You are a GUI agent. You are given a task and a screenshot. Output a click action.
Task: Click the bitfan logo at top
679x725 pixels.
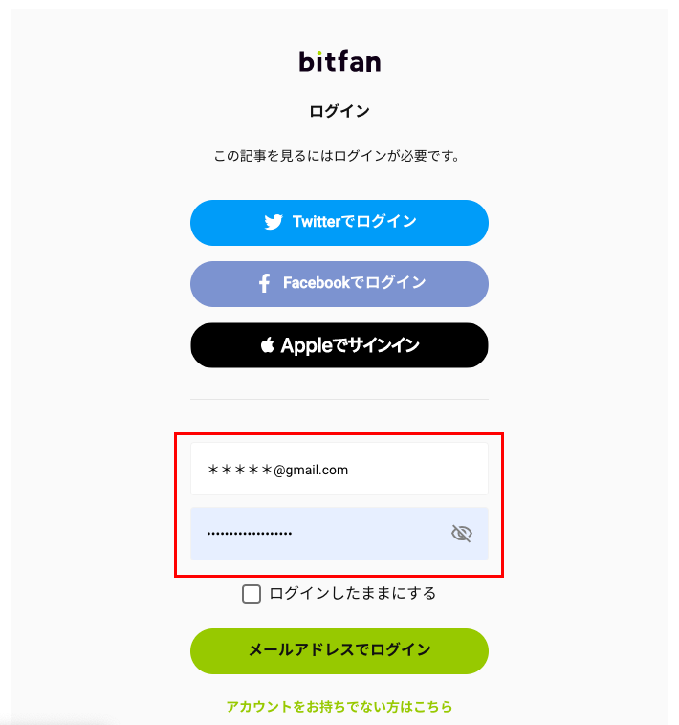(x=339, y=61)
